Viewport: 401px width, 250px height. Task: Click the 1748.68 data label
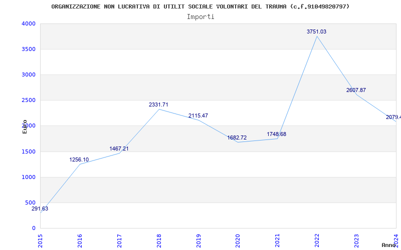coord(277,134)
